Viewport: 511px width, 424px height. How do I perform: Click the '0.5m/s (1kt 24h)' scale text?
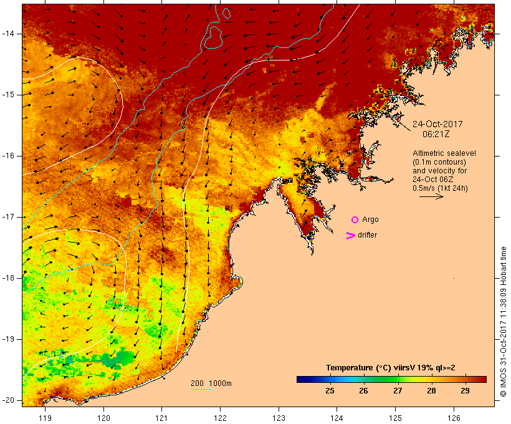point(440,188)
